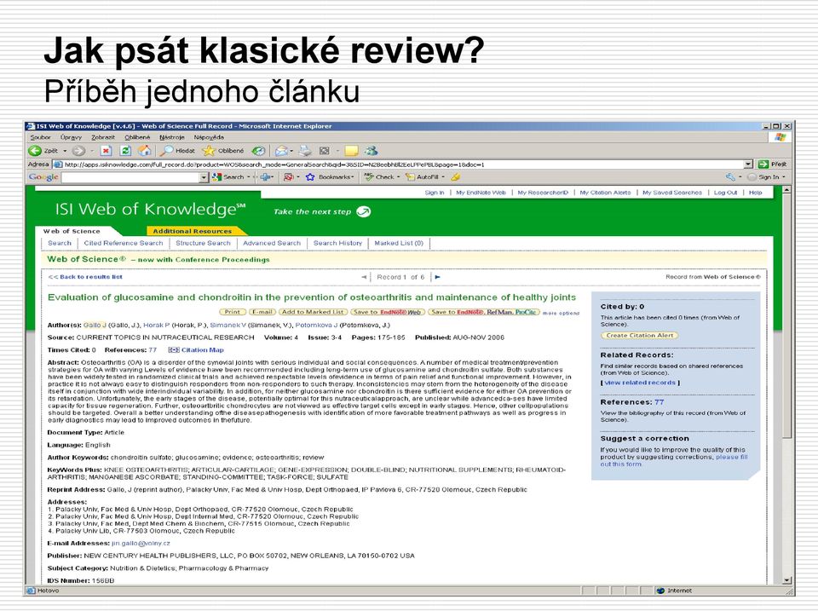Open Soubor menu
This screenshot has height=611, width=818.
40,137
